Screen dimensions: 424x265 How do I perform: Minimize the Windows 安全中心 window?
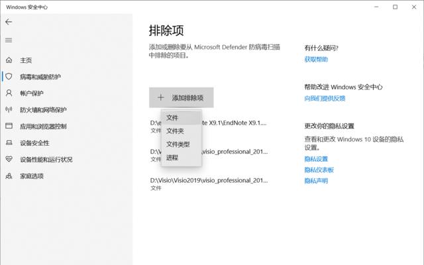point(376,7)
